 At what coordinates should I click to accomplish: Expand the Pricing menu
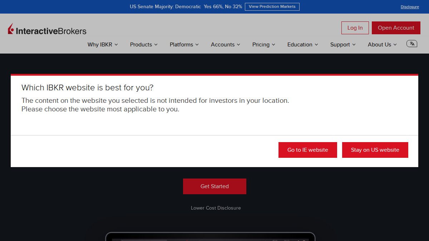point(264,45)
